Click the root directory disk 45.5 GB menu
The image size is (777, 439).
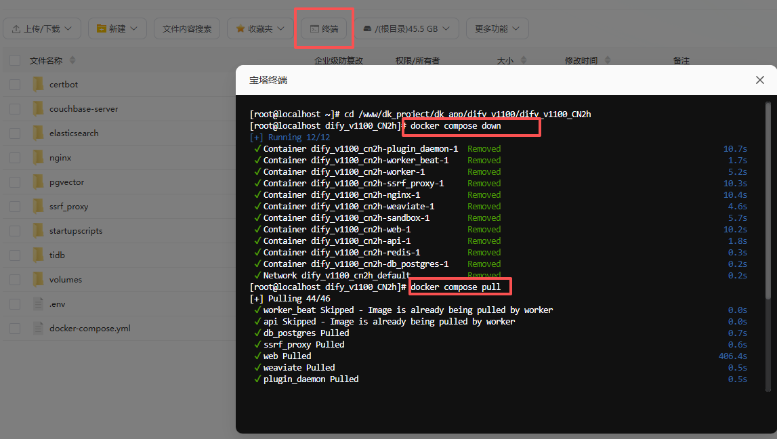tap(407, 28)
